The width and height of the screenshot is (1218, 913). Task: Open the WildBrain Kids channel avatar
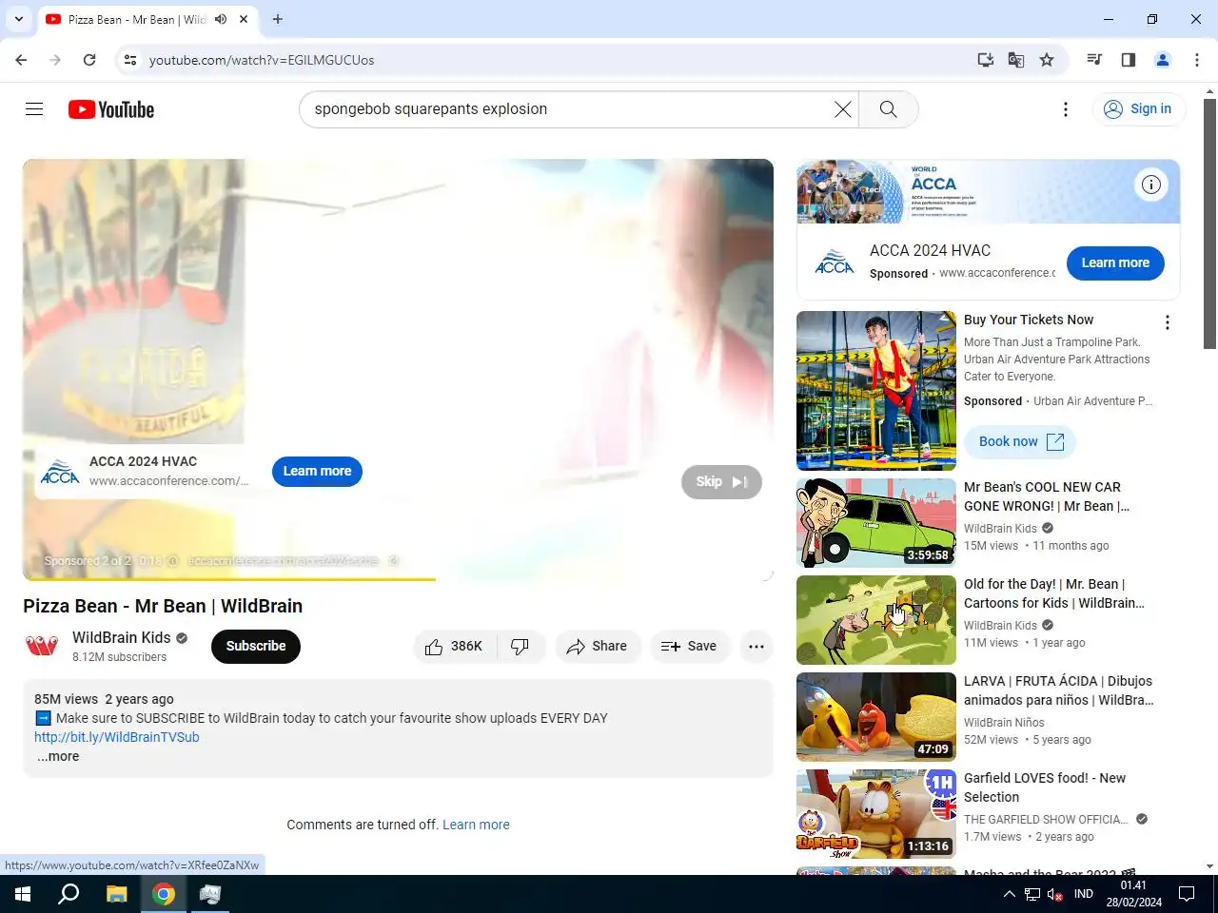coord(42,647)
